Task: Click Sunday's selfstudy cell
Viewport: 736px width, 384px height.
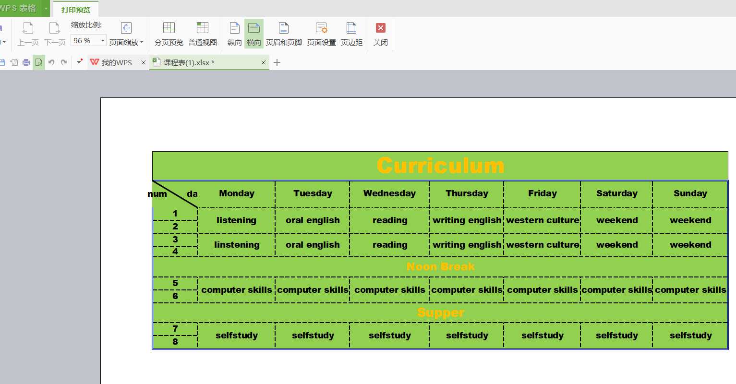Action: 690,336
